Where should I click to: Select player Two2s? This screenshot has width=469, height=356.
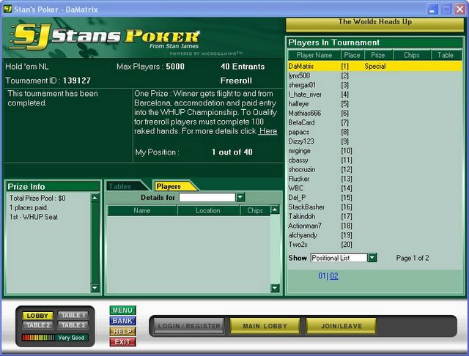tap(374, 245)
